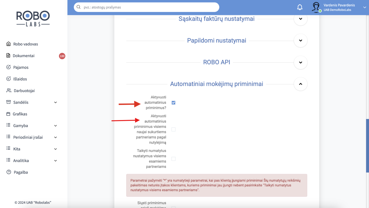Click the euro icon beside Pajamos

click(9, 67)
